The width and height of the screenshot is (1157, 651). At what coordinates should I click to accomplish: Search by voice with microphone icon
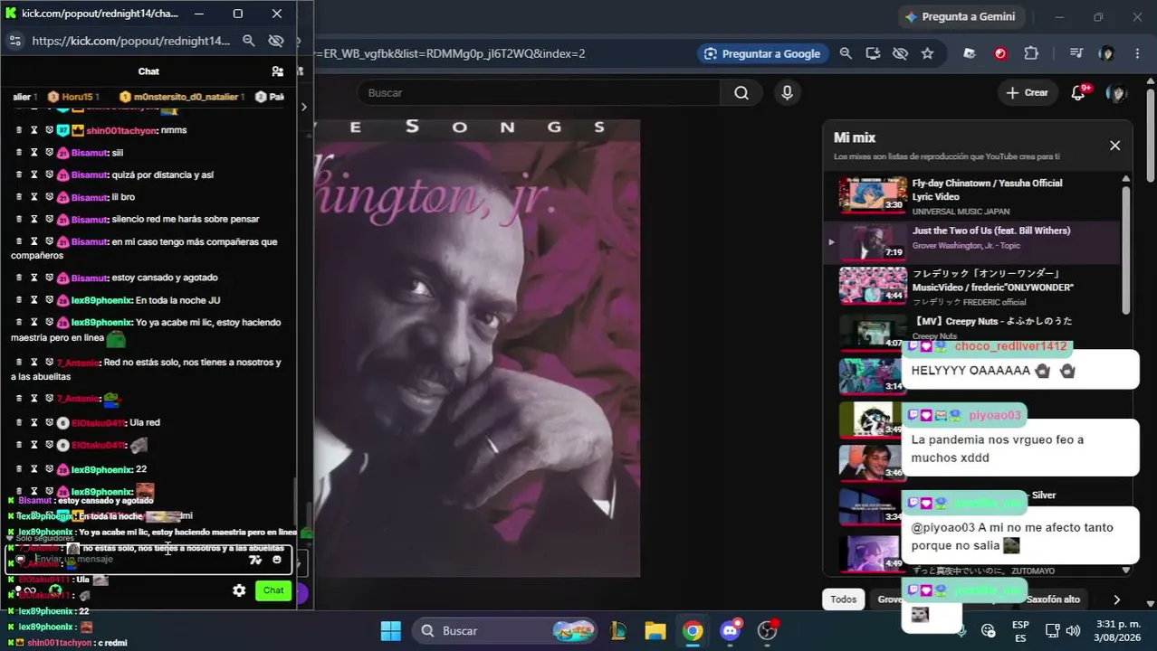coord(787,92)
